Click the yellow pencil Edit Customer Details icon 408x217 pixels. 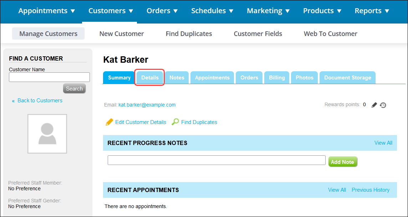109,122
